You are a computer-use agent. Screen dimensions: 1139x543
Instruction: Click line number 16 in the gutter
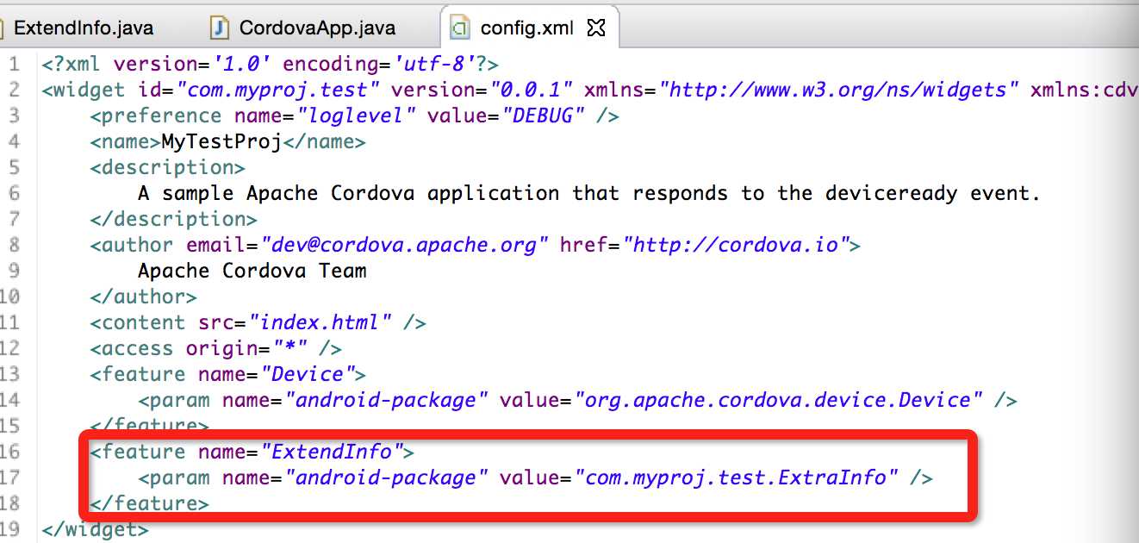point(9,452)
